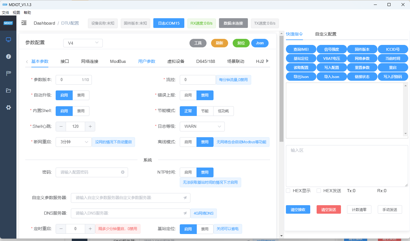Switch to 基本参数 tab
The width and height of the screenshot is (410, 241).
[x=40, y=61]
